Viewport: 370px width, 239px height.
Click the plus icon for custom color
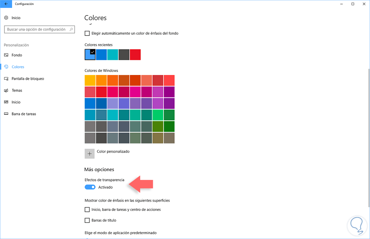click(90, 154)
